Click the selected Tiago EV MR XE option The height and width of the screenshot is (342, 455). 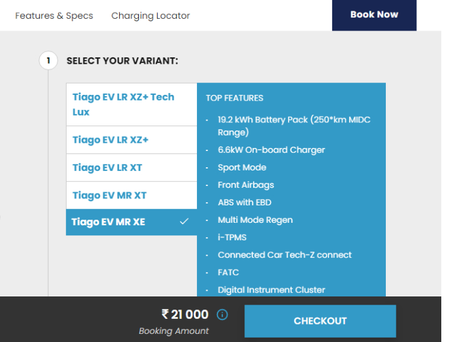pyautogui.click(x=109, y=222)
